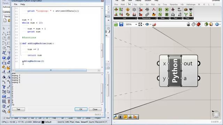The height and width of the screenshot is (125, 223).
Task: Select the green X set difference icon
Action: tap(167, 10)
